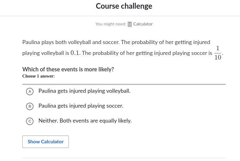Viewport: 240px width, 161px height.
Task: Click the 'Choose 1 answer:' instruction text
Action: pyautogui.click(x=38, y=76)
